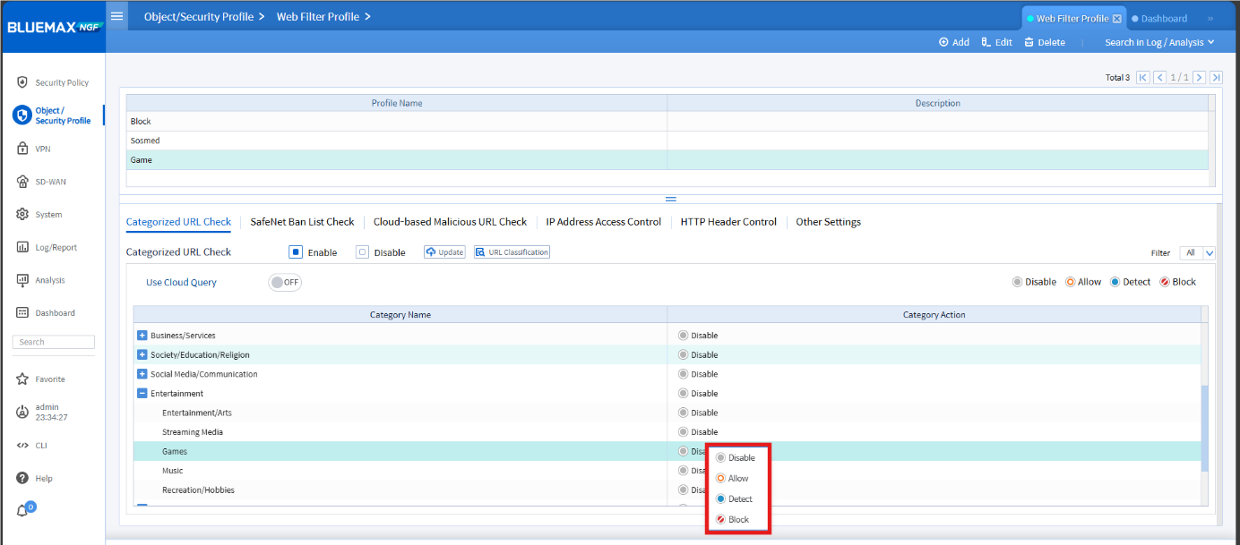Open System gear icon in sidebar
The image size is (1240, 545).
pos(23,215)
